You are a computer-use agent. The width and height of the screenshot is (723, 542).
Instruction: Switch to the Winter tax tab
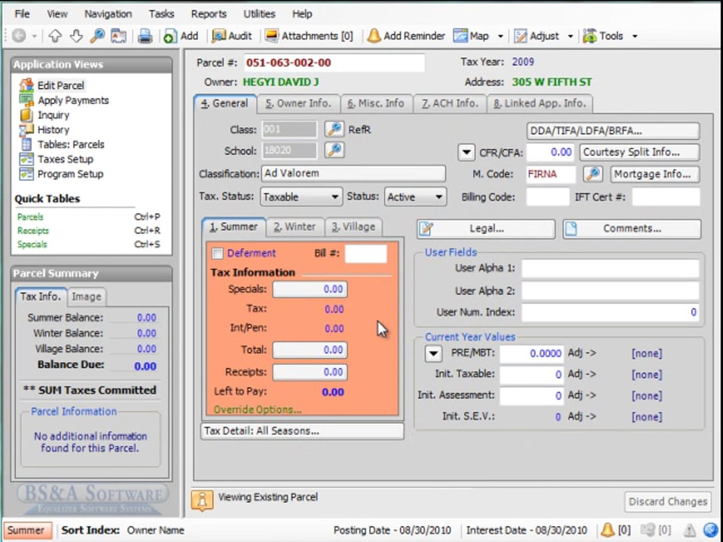tap(295, 227)
